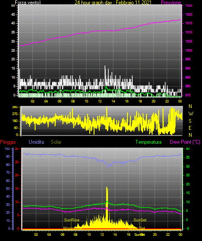Screen dimensions: 202x241
Task: Click the red 'Pioggia' legend label
Action: click(x=8, y=142)
